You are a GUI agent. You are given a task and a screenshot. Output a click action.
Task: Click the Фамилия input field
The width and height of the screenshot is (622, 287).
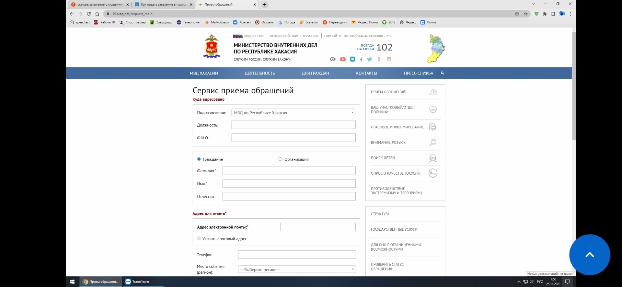(x=289, y=171)
